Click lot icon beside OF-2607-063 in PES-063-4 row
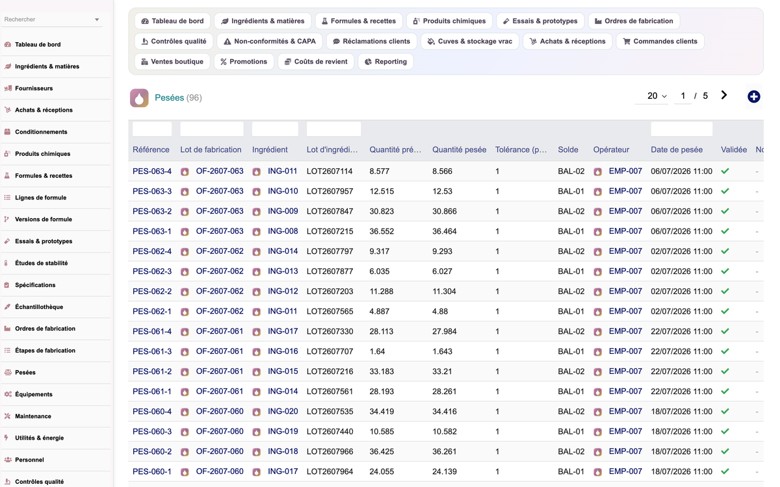 tap(185, 172)
